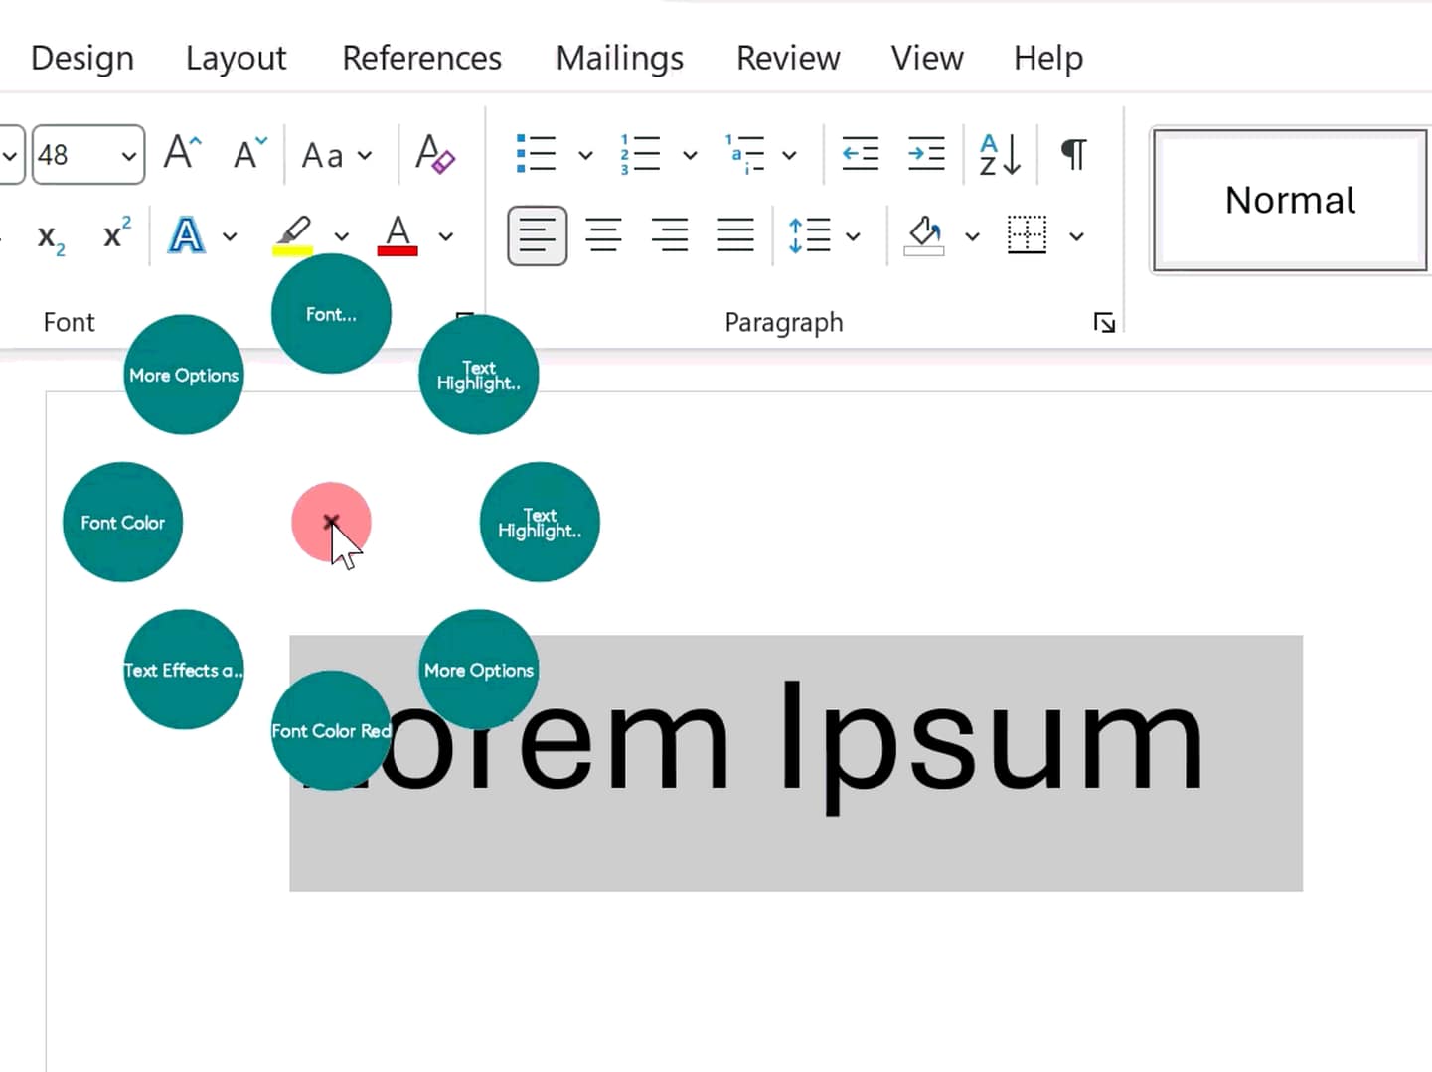
Task: Switch to the Mailings tab
Action: click(x=619, y=58)
